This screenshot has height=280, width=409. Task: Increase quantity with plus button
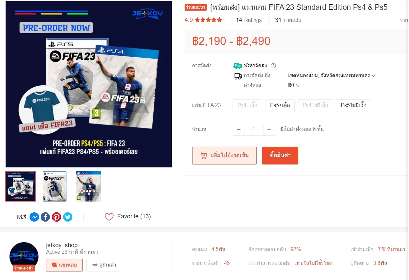tap(269, 130)
